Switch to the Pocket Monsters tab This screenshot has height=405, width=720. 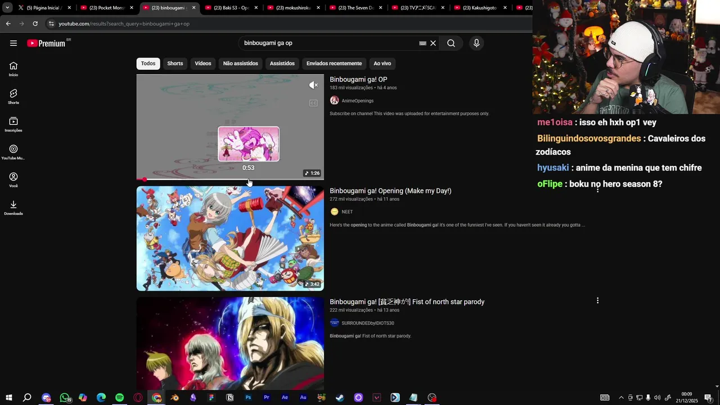107,8
